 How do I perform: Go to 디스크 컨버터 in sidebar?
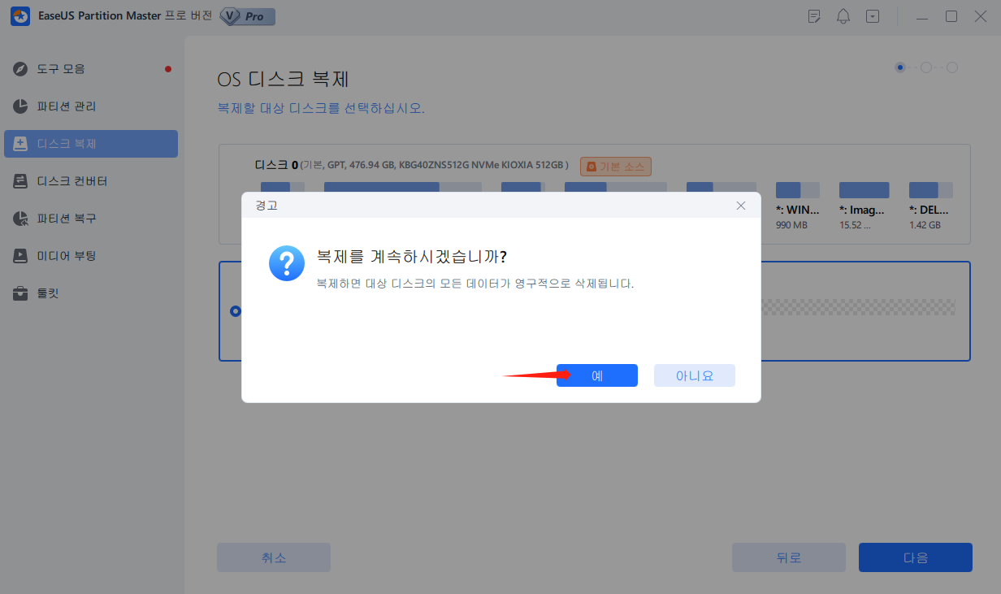tap(91, 181)
